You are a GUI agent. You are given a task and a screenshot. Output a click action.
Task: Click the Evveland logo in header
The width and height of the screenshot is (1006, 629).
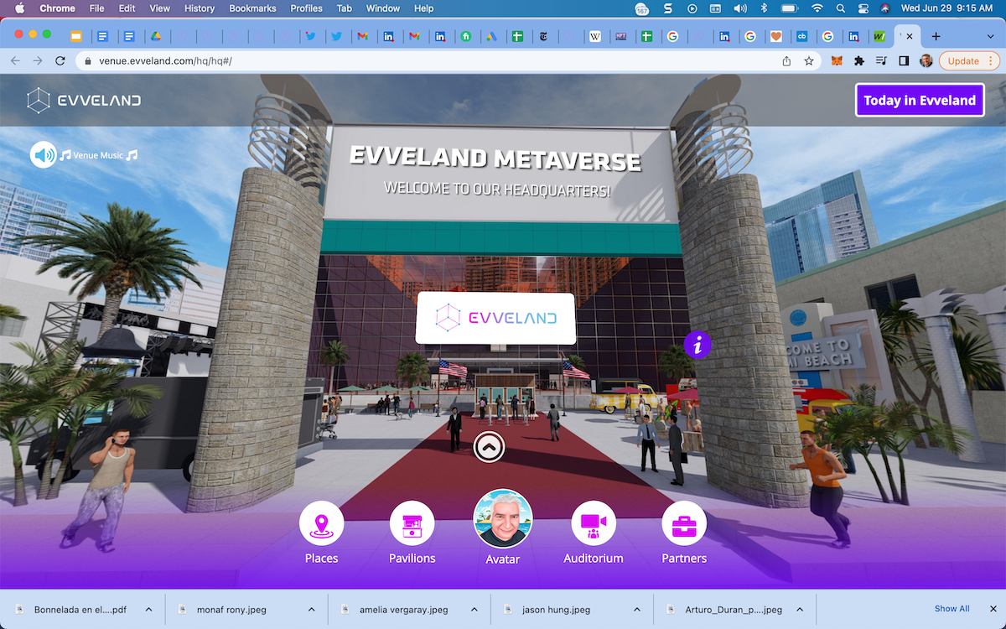(83, 101)
